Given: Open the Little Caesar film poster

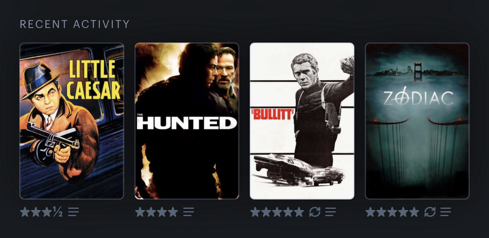Looking at the screenshot, I should coord(72,121).
